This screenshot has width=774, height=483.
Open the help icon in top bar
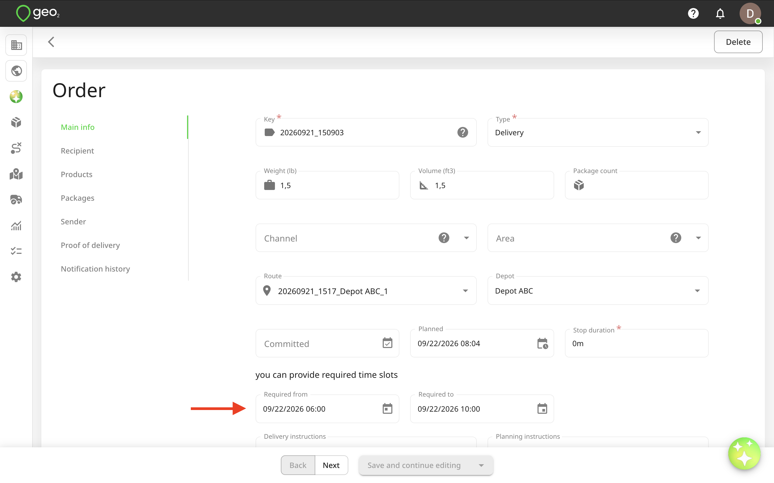pyautogui.click(x=693, y=13)
